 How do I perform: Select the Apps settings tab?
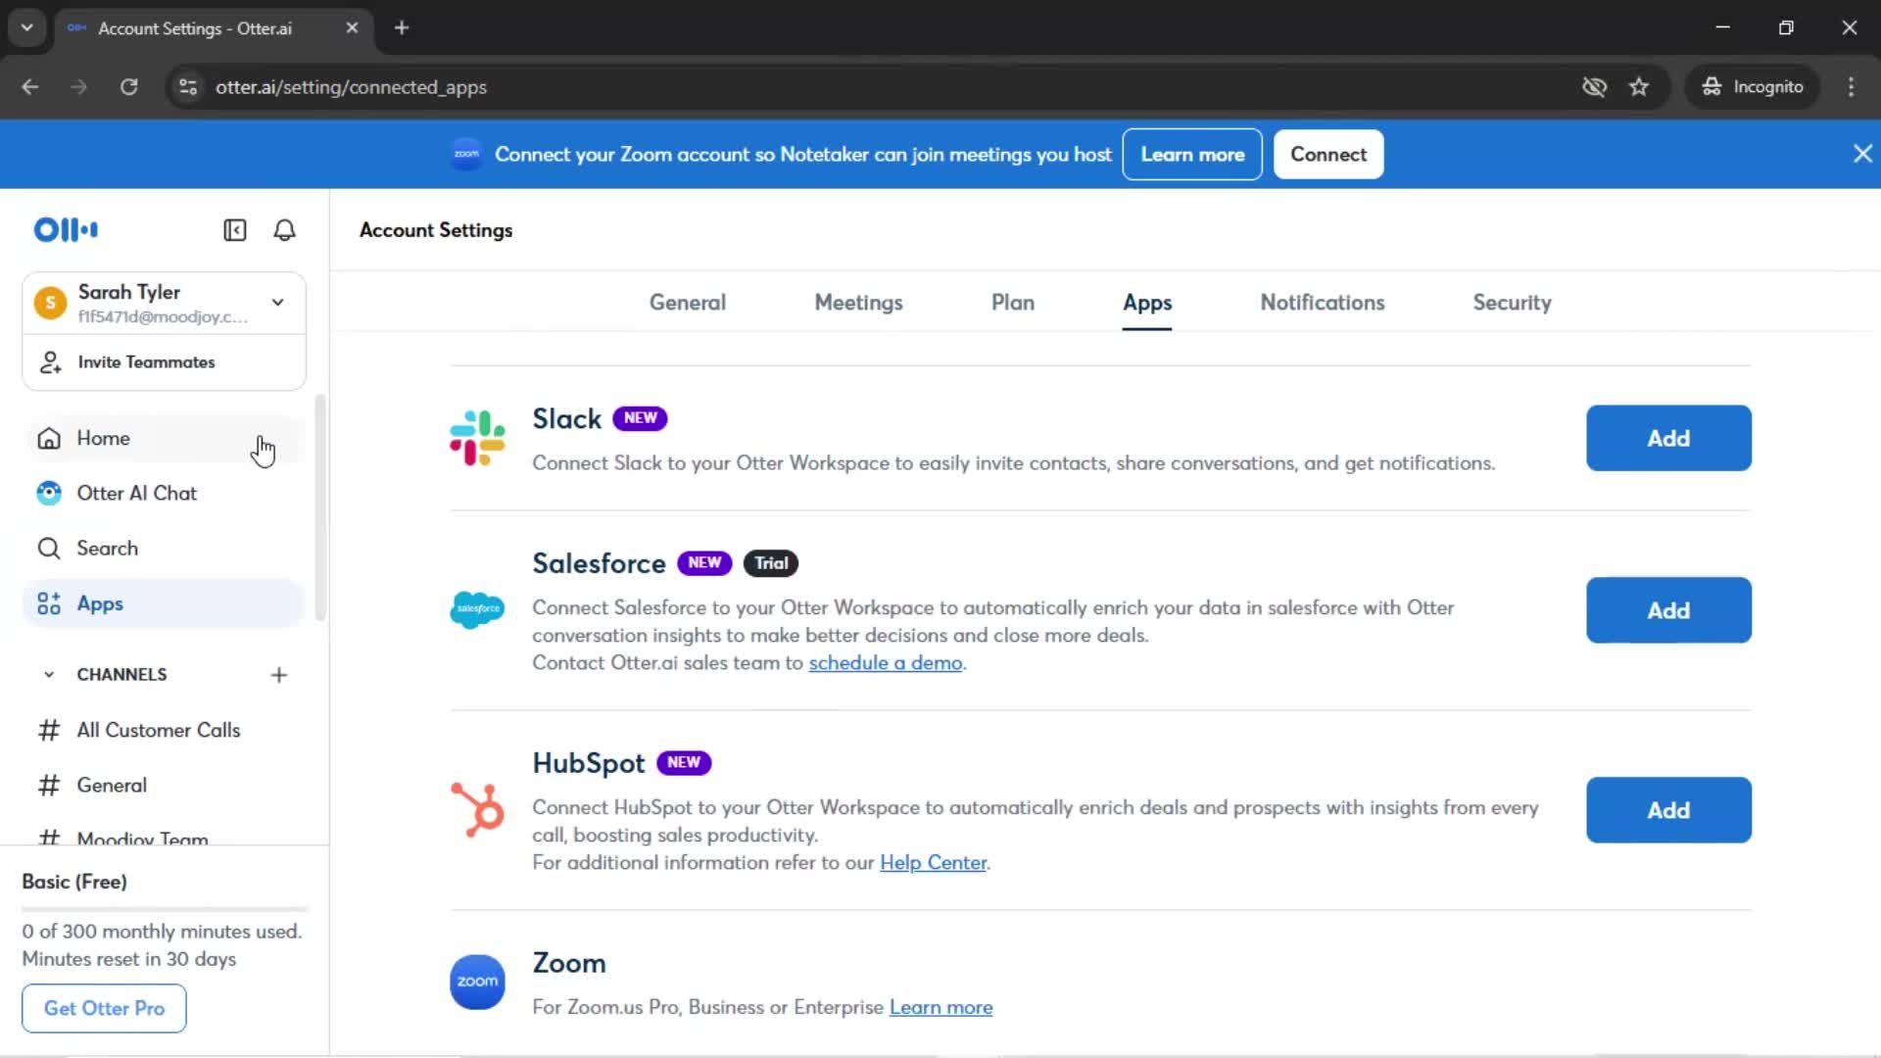pos(1147,303)
